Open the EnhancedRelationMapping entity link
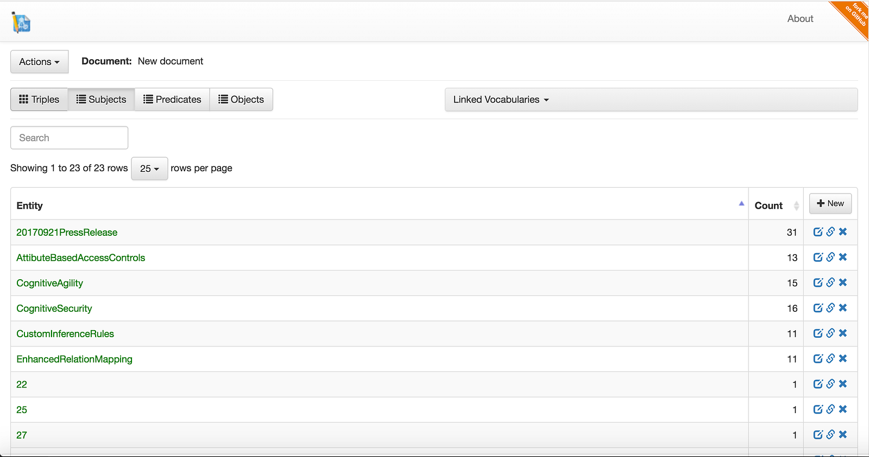 point(74,359)
